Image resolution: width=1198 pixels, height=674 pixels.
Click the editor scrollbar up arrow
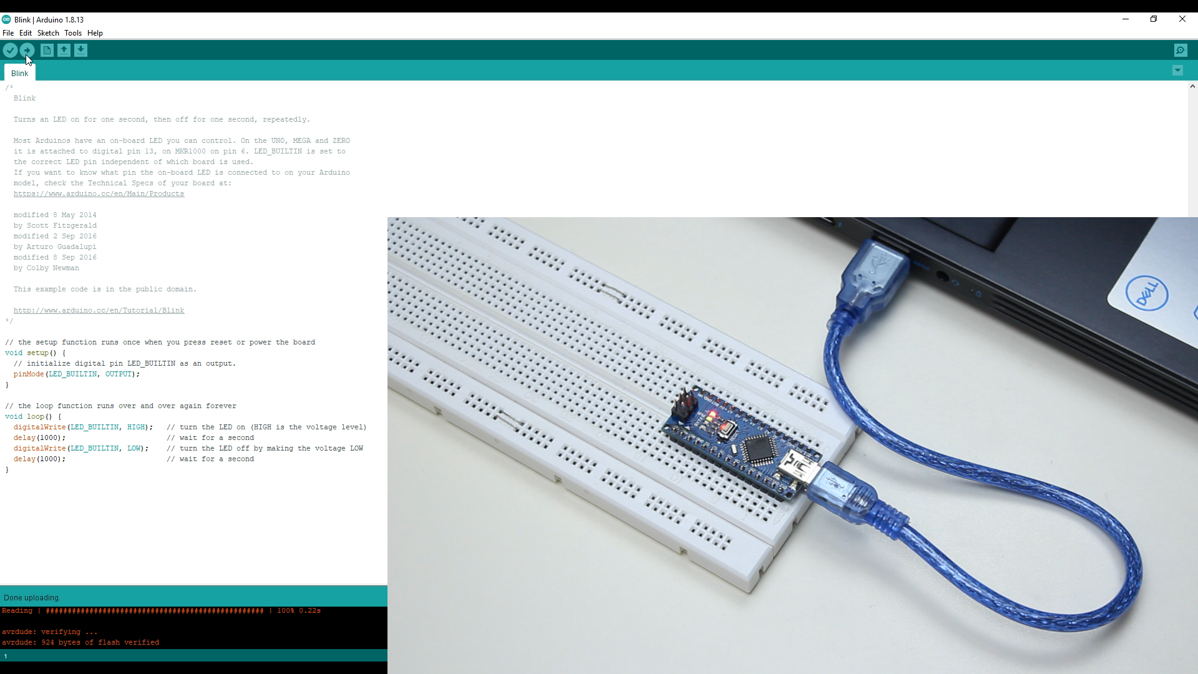click(x=1192, y=87)
